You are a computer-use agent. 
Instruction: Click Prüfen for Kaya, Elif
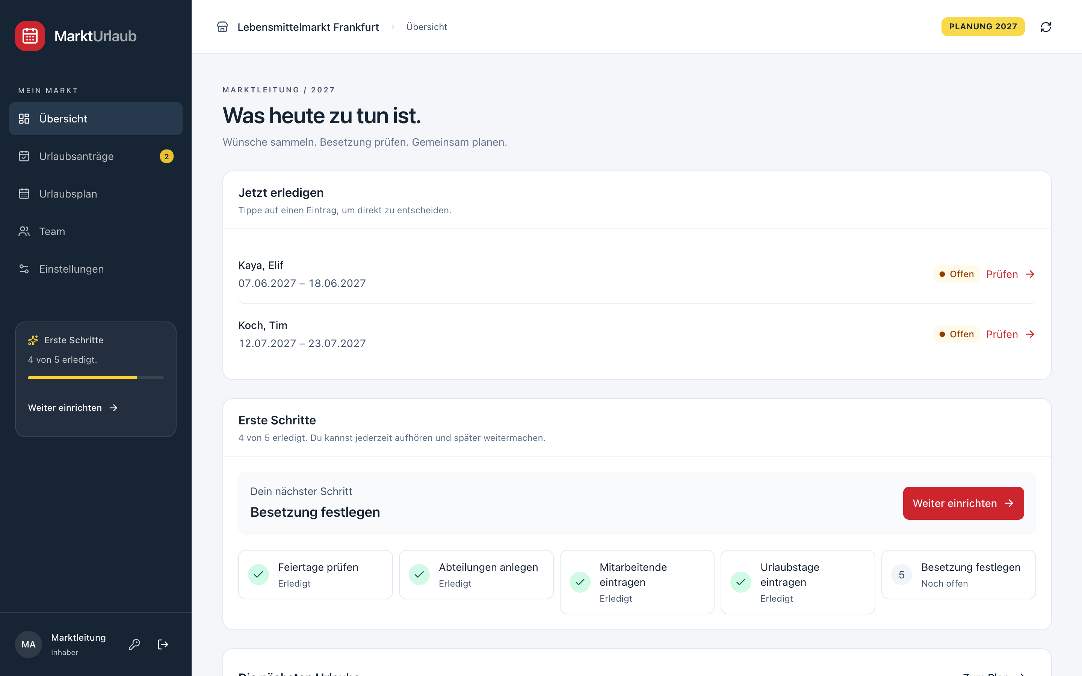click(x=1011, y=274)
